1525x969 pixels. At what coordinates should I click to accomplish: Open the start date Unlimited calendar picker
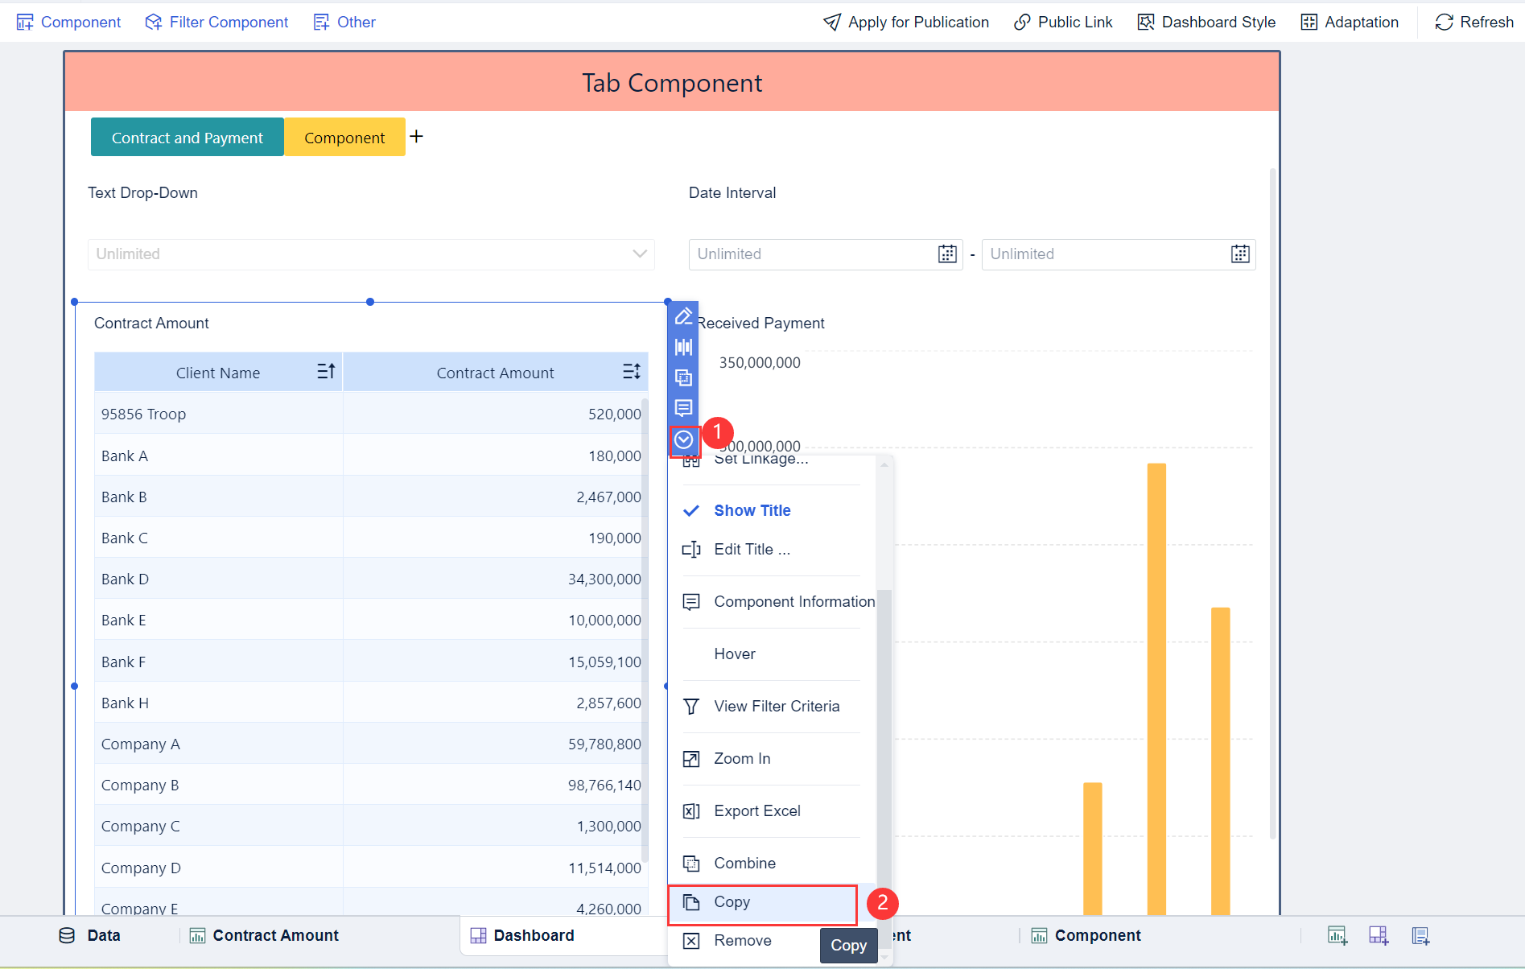[x=946, y=254]
